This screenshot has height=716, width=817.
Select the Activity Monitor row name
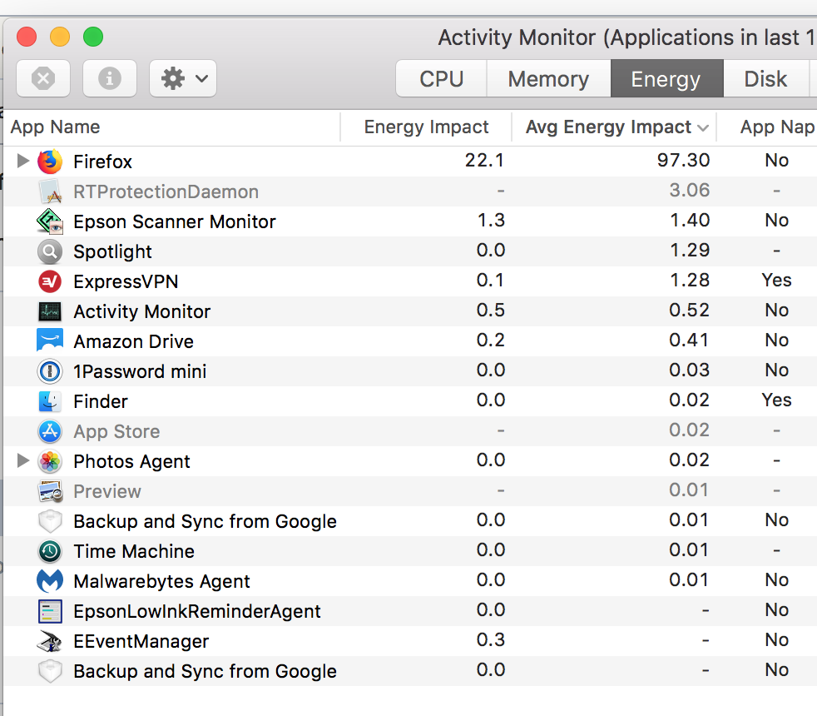tap(141, 311)
